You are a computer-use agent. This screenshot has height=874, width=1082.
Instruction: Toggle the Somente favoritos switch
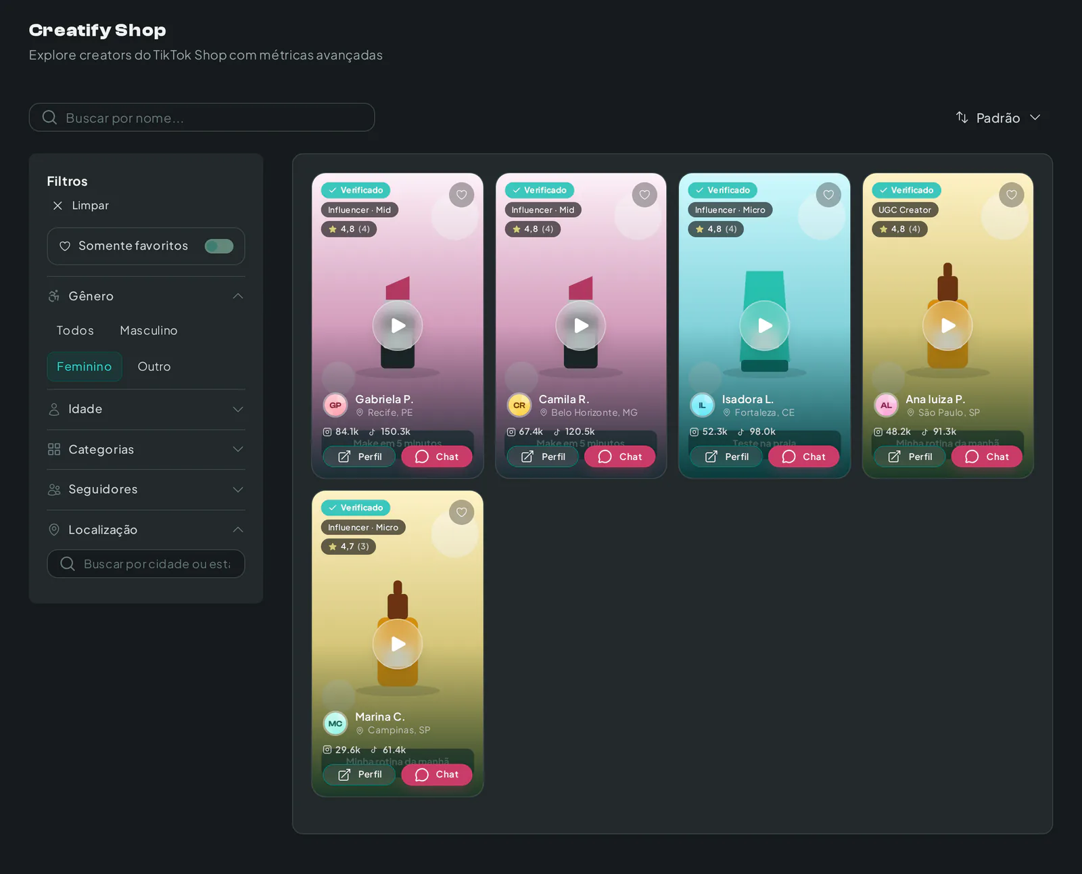click(x=219, y=246)
